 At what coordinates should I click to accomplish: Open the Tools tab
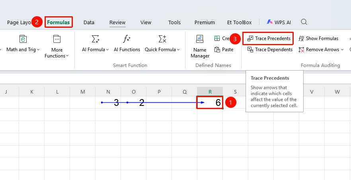tap(174, 22)
